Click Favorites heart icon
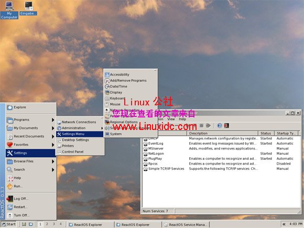This screenshot has width=304, height=228. tap(10, 145)
